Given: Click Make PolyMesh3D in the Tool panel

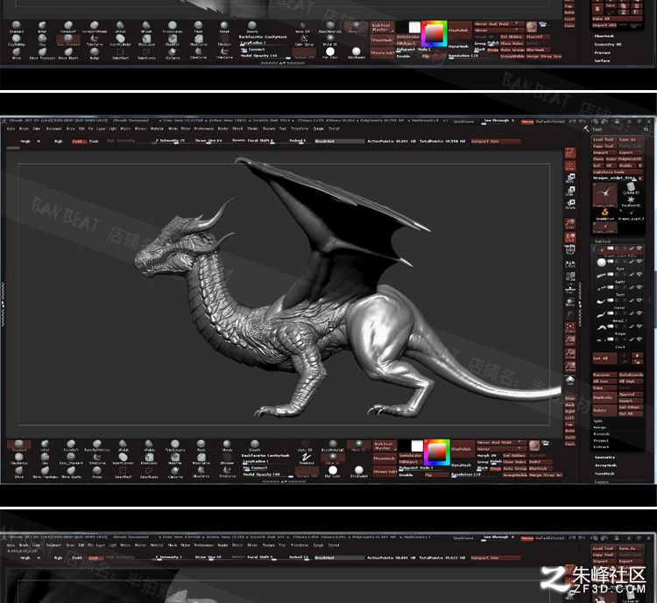Looking at the screenshot, I should tap(624, 159).
